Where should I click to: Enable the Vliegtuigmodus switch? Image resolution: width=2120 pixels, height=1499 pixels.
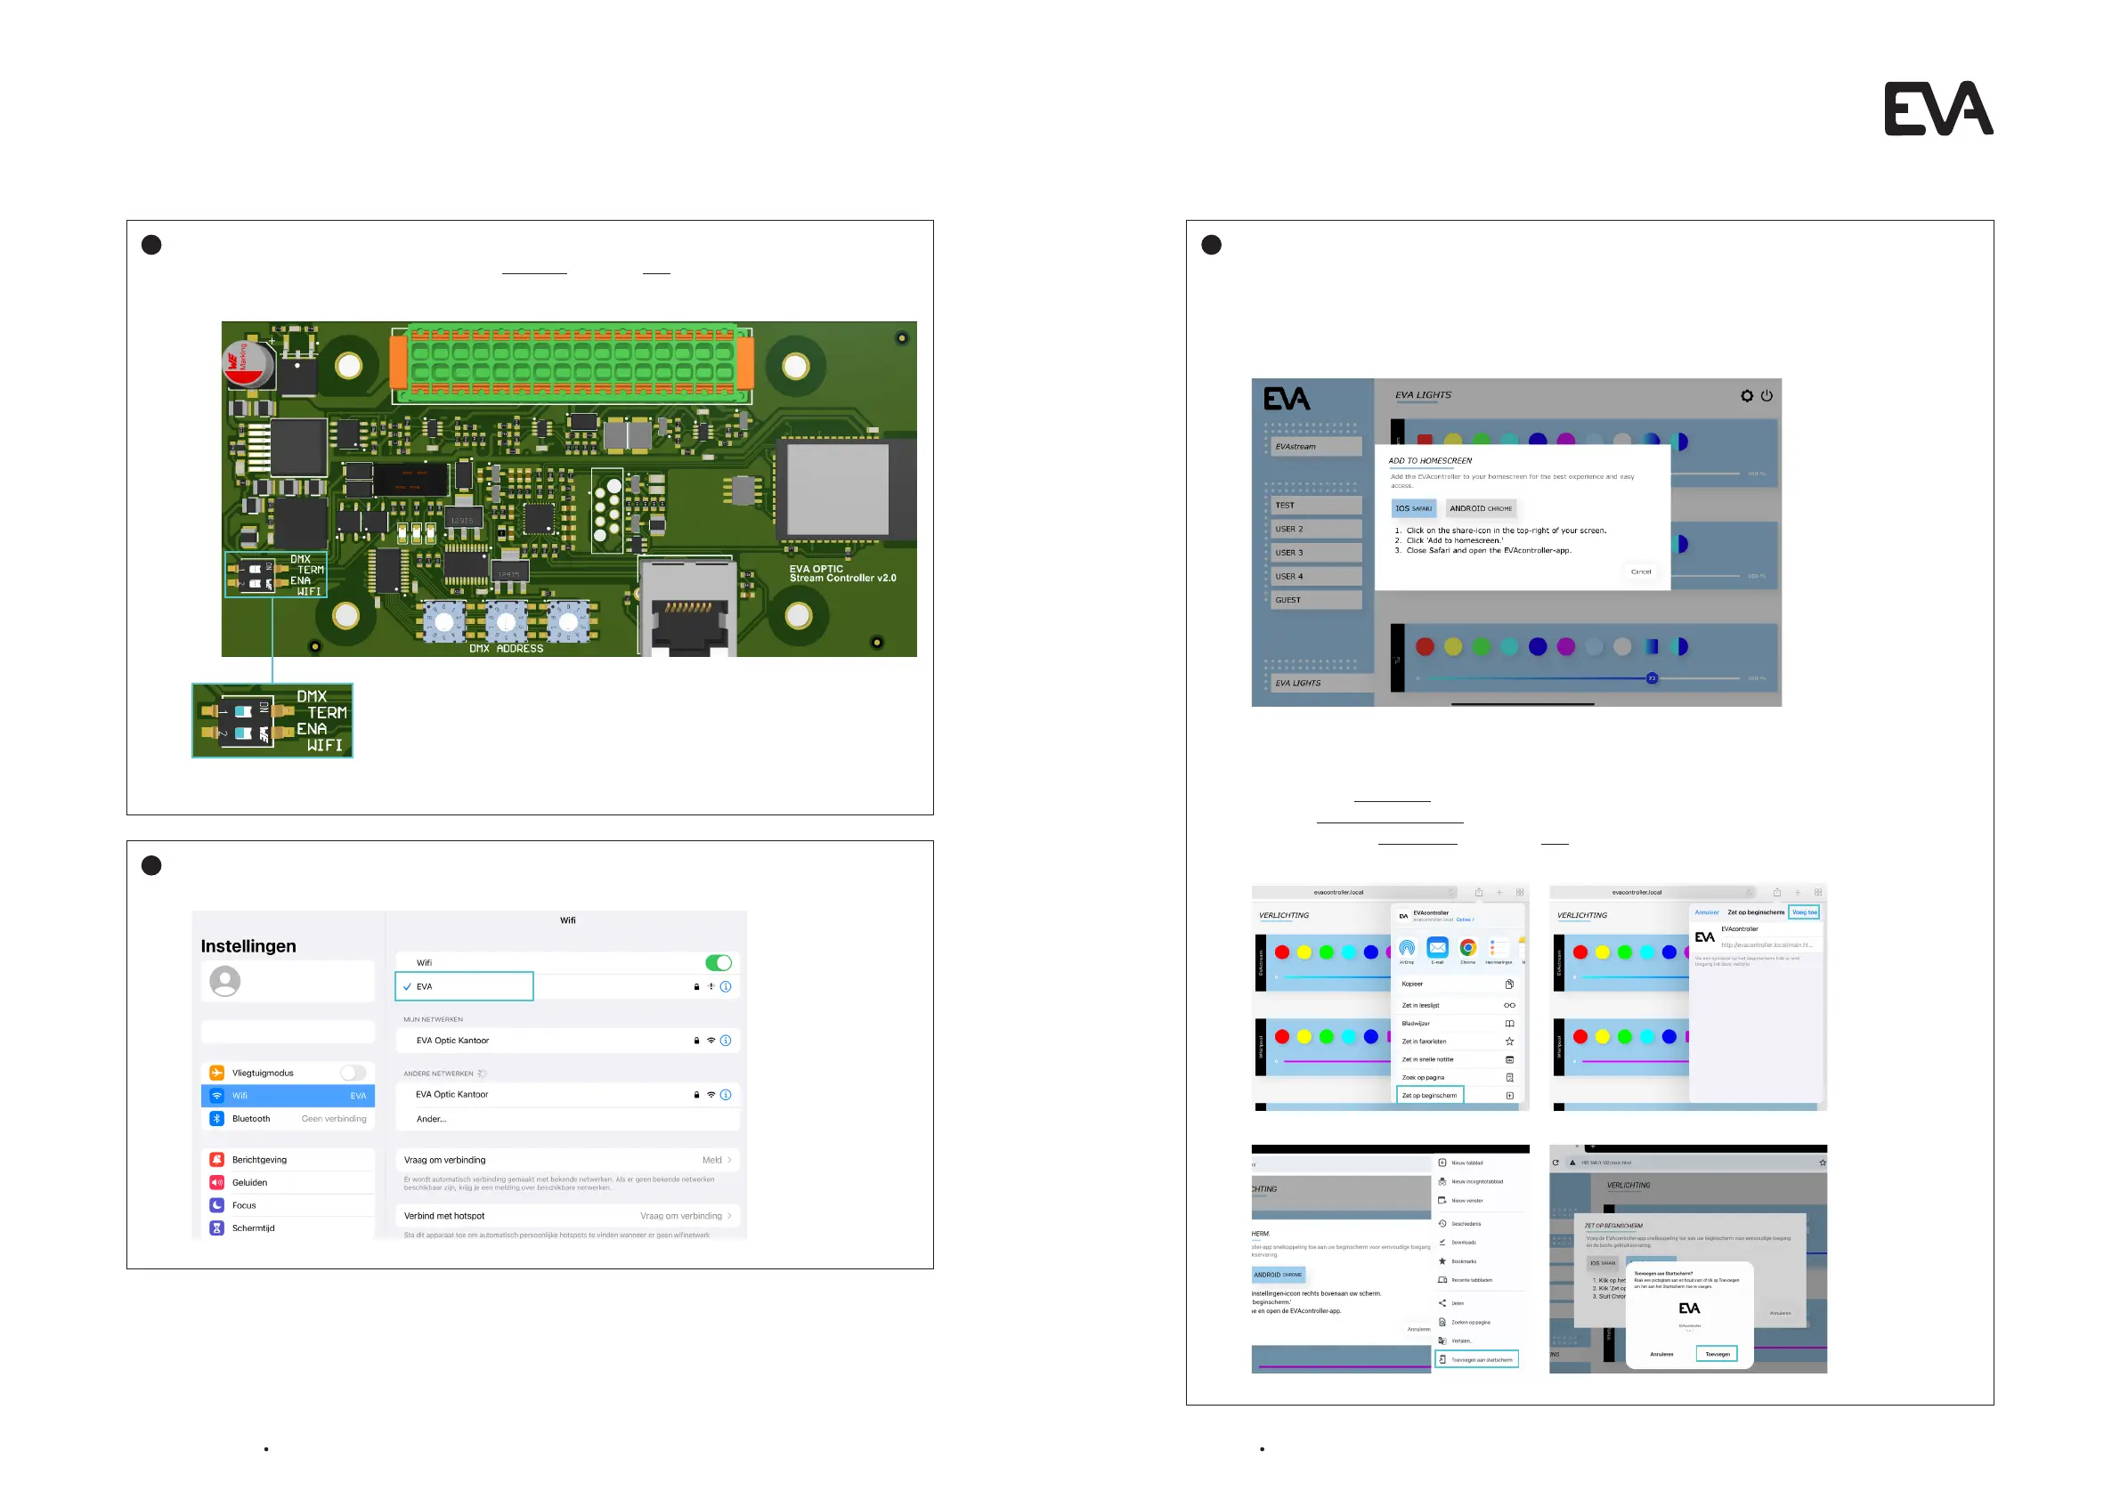pos(353,1073)
